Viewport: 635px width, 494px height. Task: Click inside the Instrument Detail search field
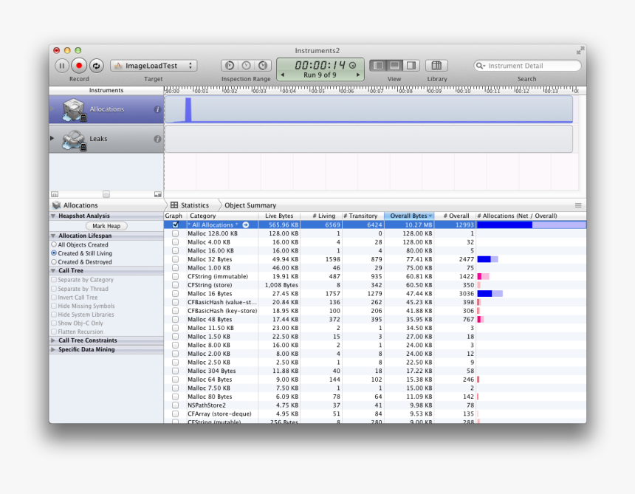tap(528, 65)
